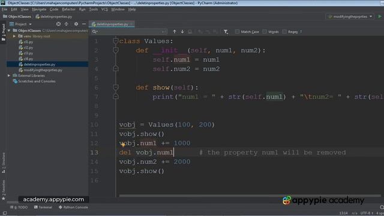Select the deletinproperties.py editor tab
The height and width of the screenshot is (216, 384).
112,24
